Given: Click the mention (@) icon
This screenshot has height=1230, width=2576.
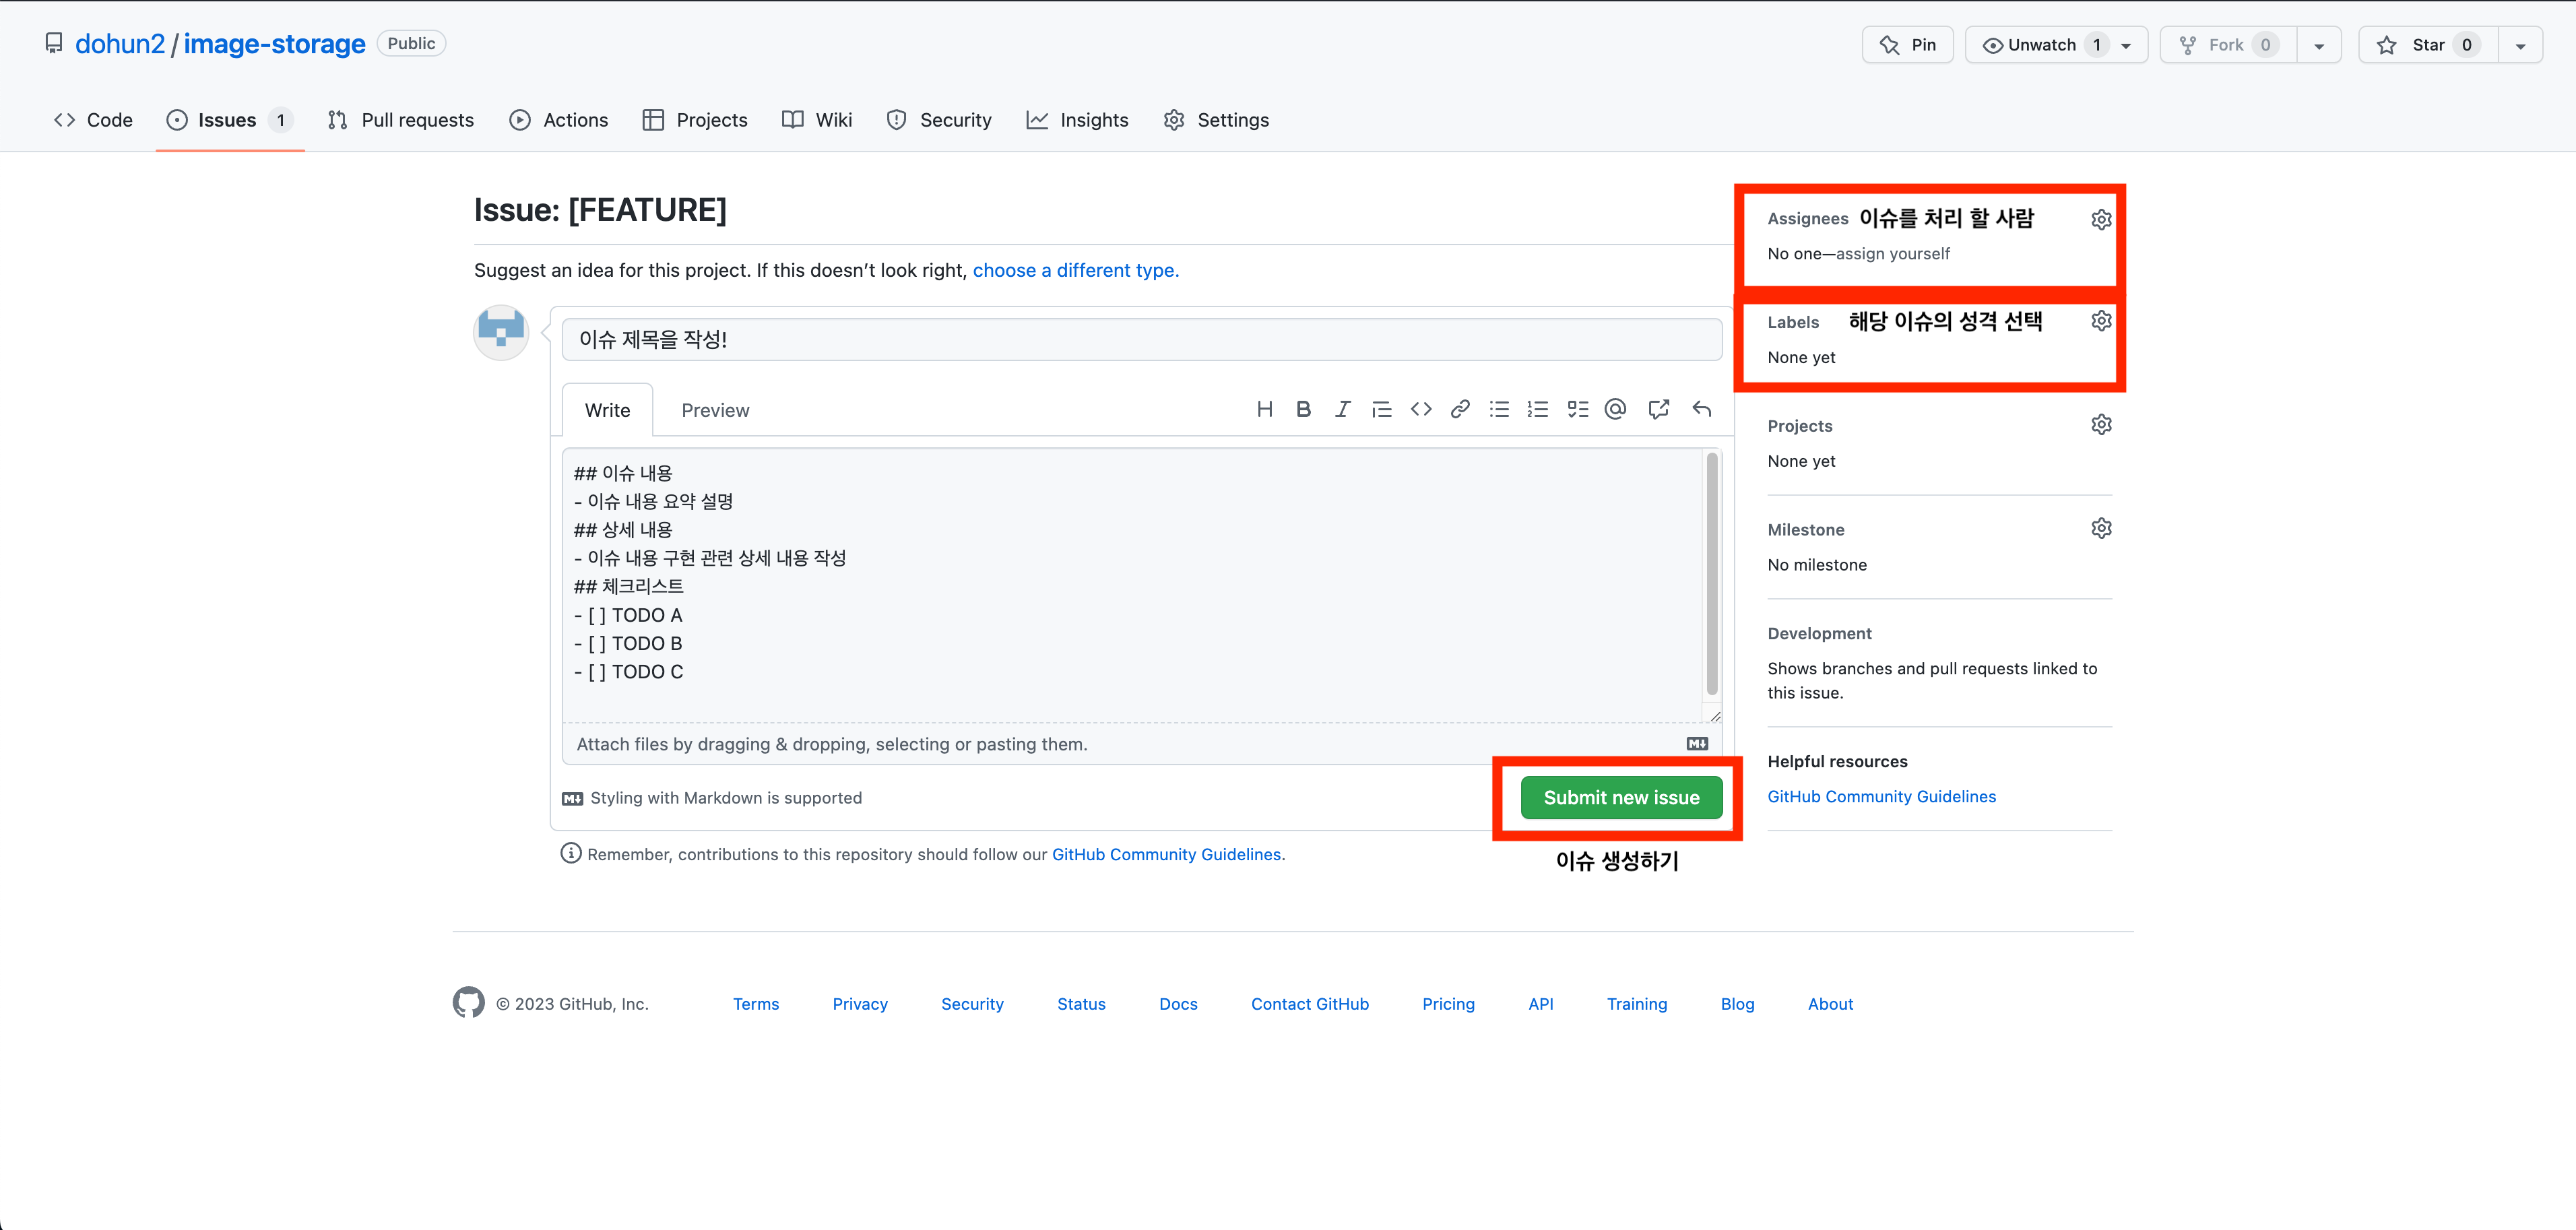Looking at the screenshot, I should [1615, 409].
